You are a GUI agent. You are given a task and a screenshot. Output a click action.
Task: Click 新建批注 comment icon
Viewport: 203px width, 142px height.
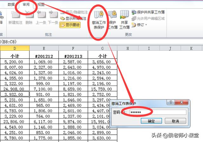click(x=16, y=15)
